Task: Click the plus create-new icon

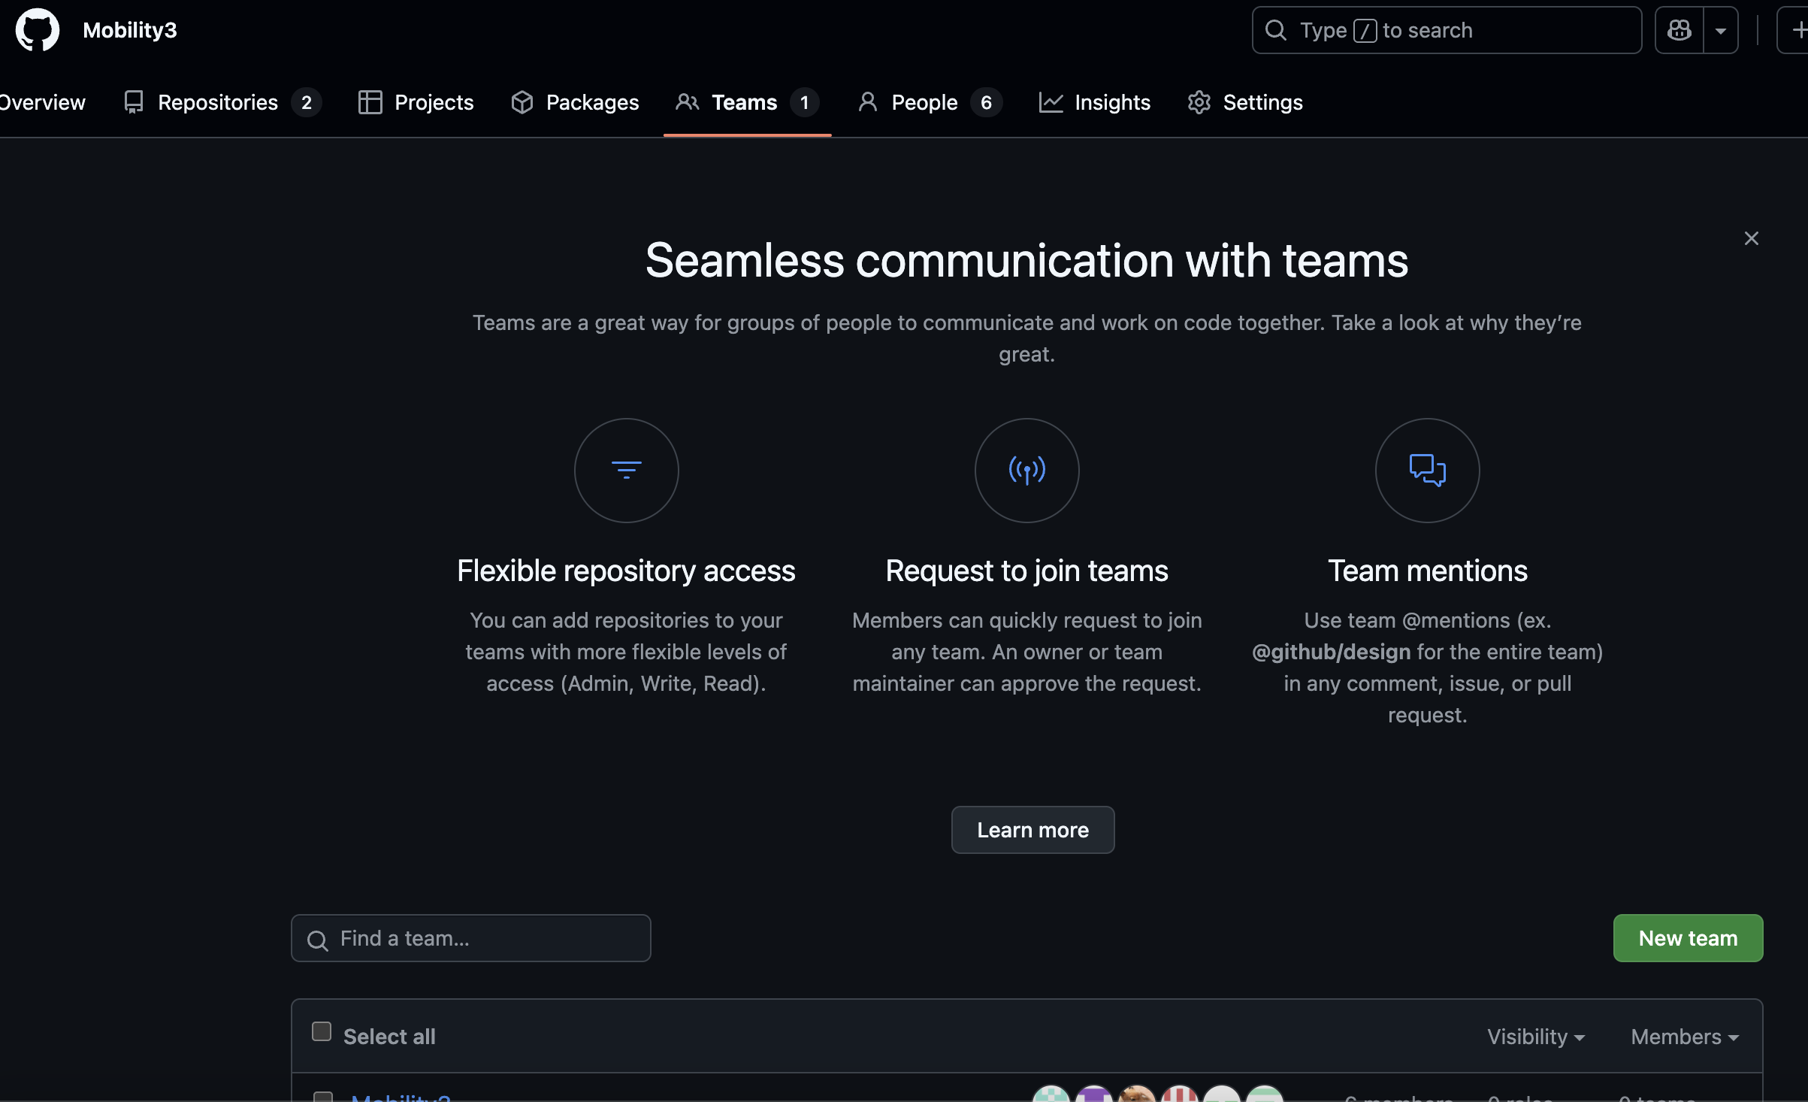Action: pos(1797,30)
